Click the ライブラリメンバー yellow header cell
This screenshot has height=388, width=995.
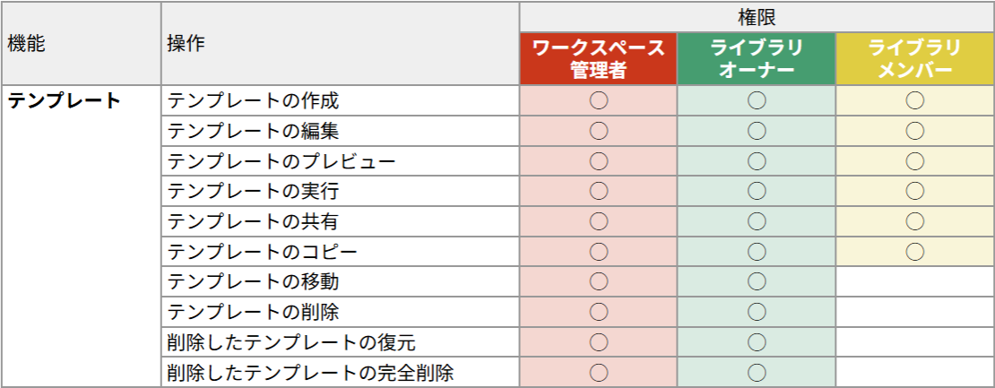(x=914, y=59)
